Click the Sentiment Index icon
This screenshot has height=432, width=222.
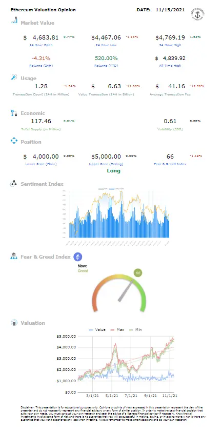pyautogui.click(x=14, y=184)
